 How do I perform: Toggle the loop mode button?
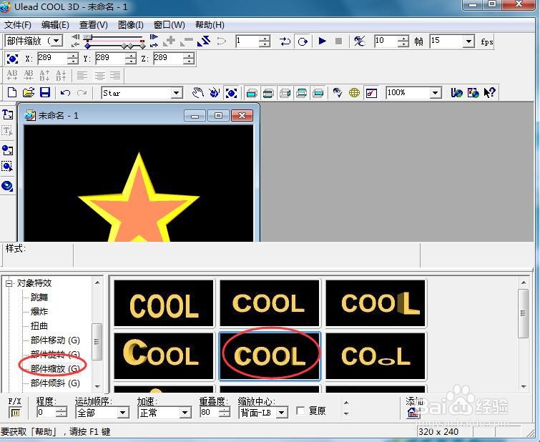303,41
